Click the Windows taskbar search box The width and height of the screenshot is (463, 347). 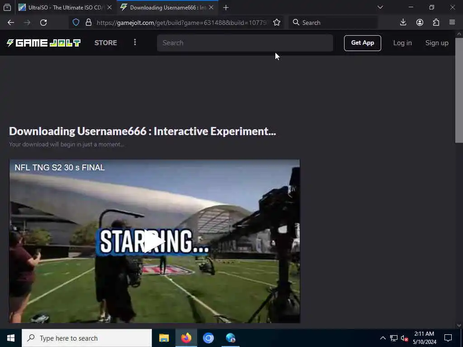coord(87,338)
